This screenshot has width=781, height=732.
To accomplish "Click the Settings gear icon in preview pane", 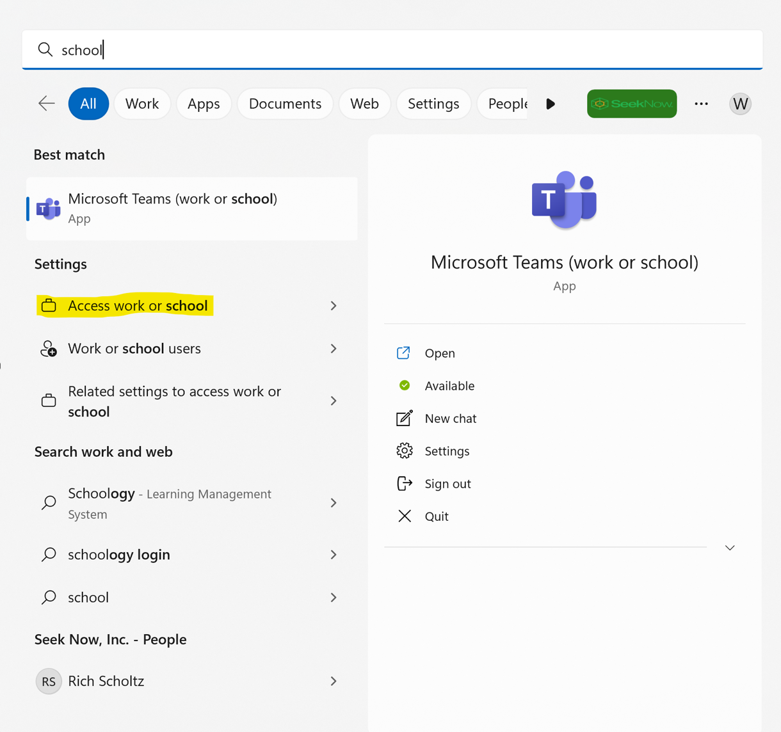I will pos(405,451).
